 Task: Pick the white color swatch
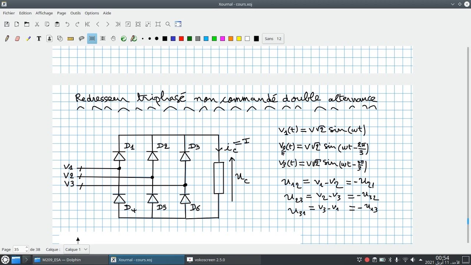tap(247, 39)
